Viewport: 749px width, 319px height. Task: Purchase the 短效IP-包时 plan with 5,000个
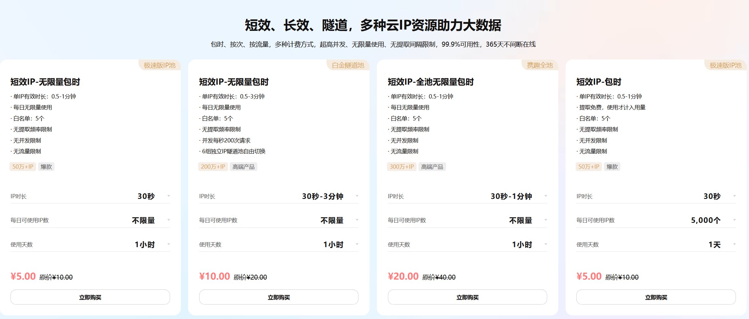tap(656, 297)
